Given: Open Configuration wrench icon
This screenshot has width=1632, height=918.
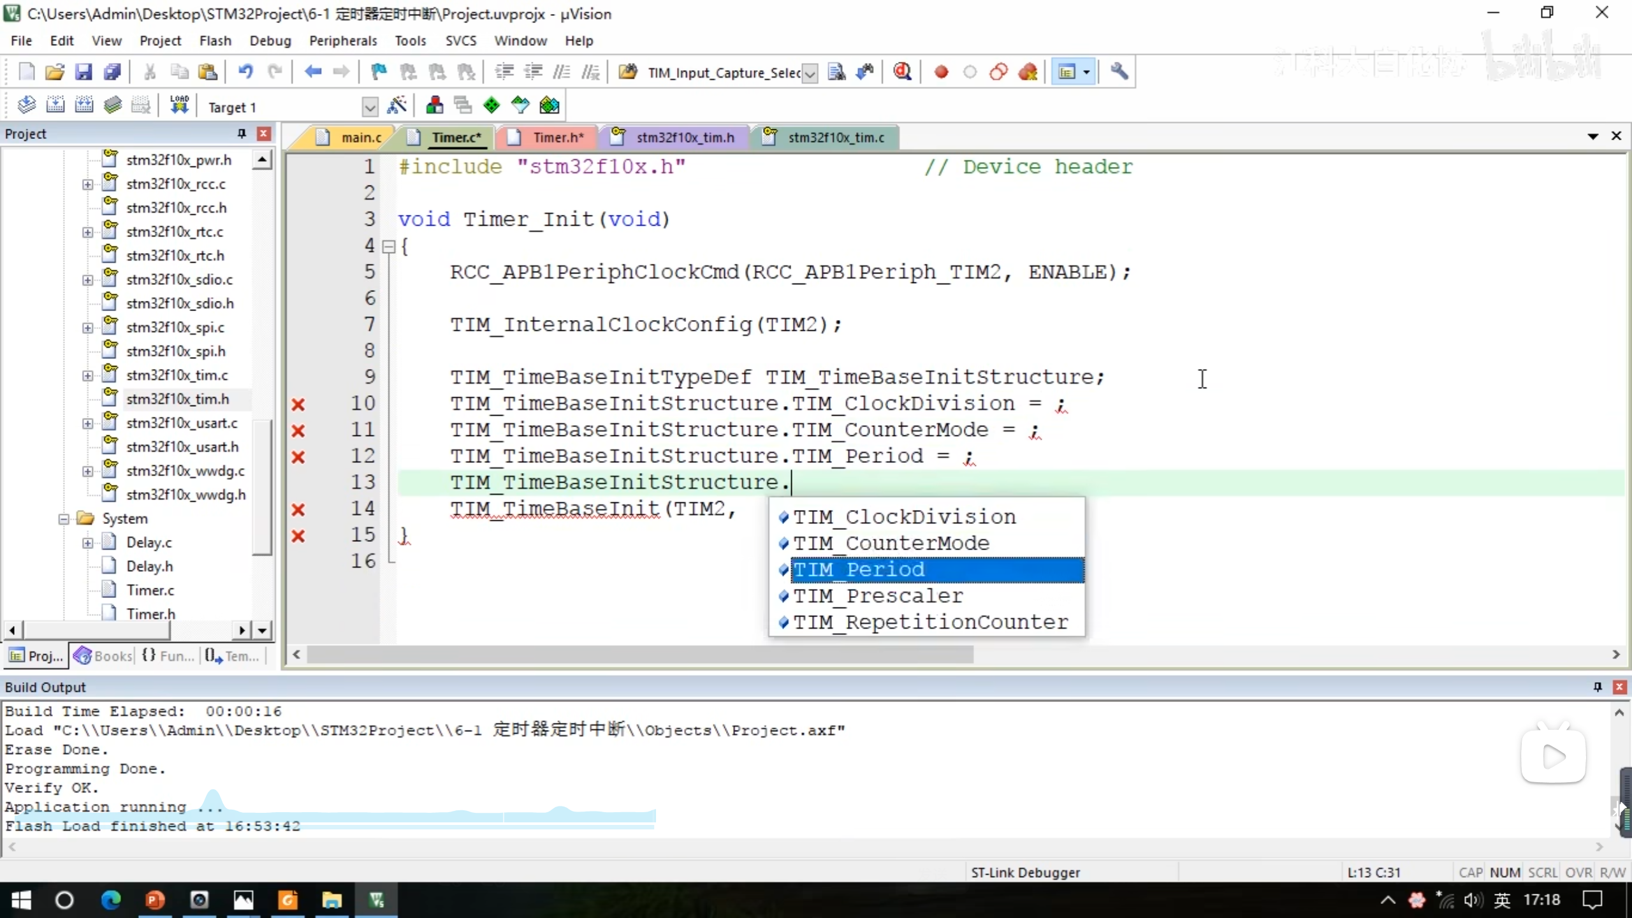Looking at the screenshot, I should [1119, 72].
